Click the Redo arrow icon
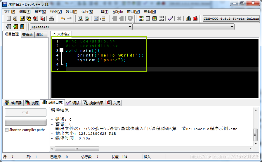The width and height of the screenshot is (262, 162). 69,18
